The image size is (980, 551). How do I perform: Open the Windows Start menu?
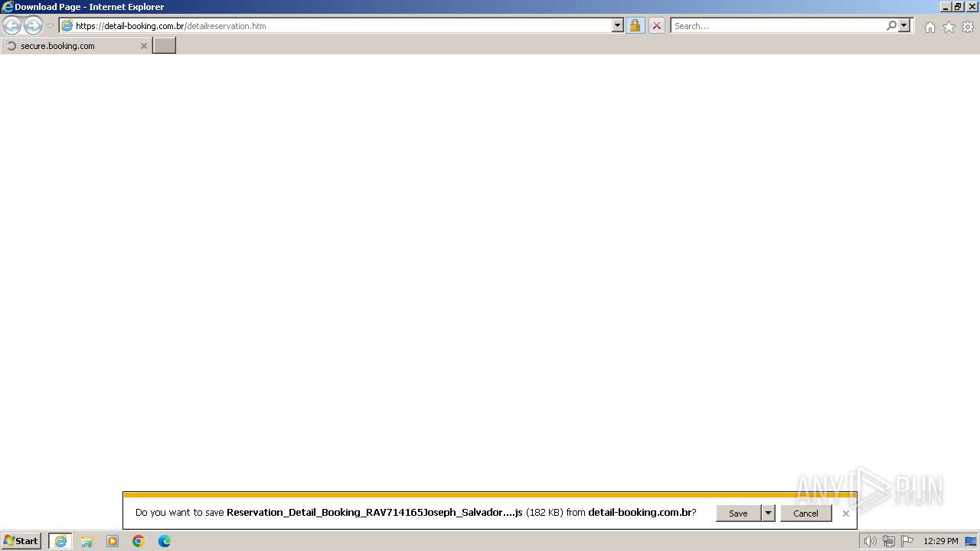pyautogui.click(x=21, y=541)
